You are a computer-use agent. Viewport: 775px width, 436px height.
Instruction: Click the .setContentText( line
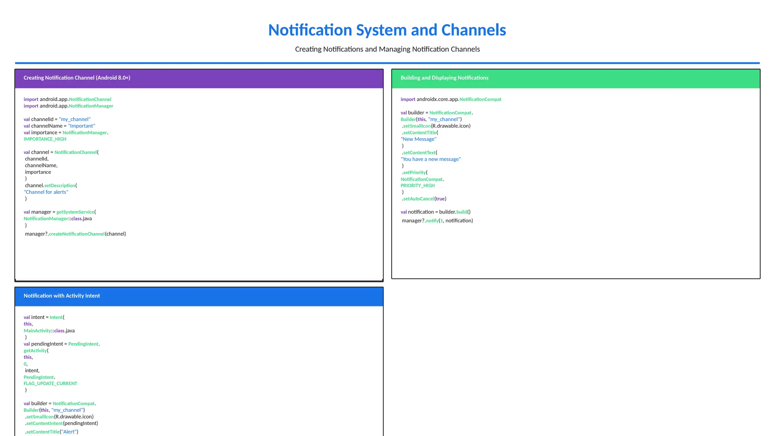click(x=420, y=153)
